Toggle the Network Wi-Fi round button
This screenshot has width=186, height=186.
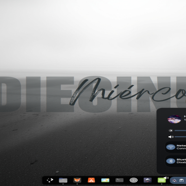coord(171,147)
